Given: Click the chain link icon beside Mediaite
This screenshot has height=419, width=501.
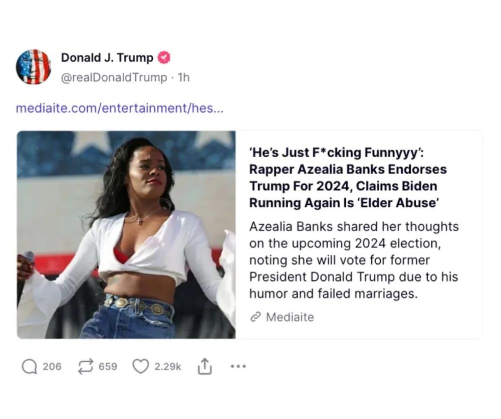Looking at the screenshot, I should coord(256,317).
